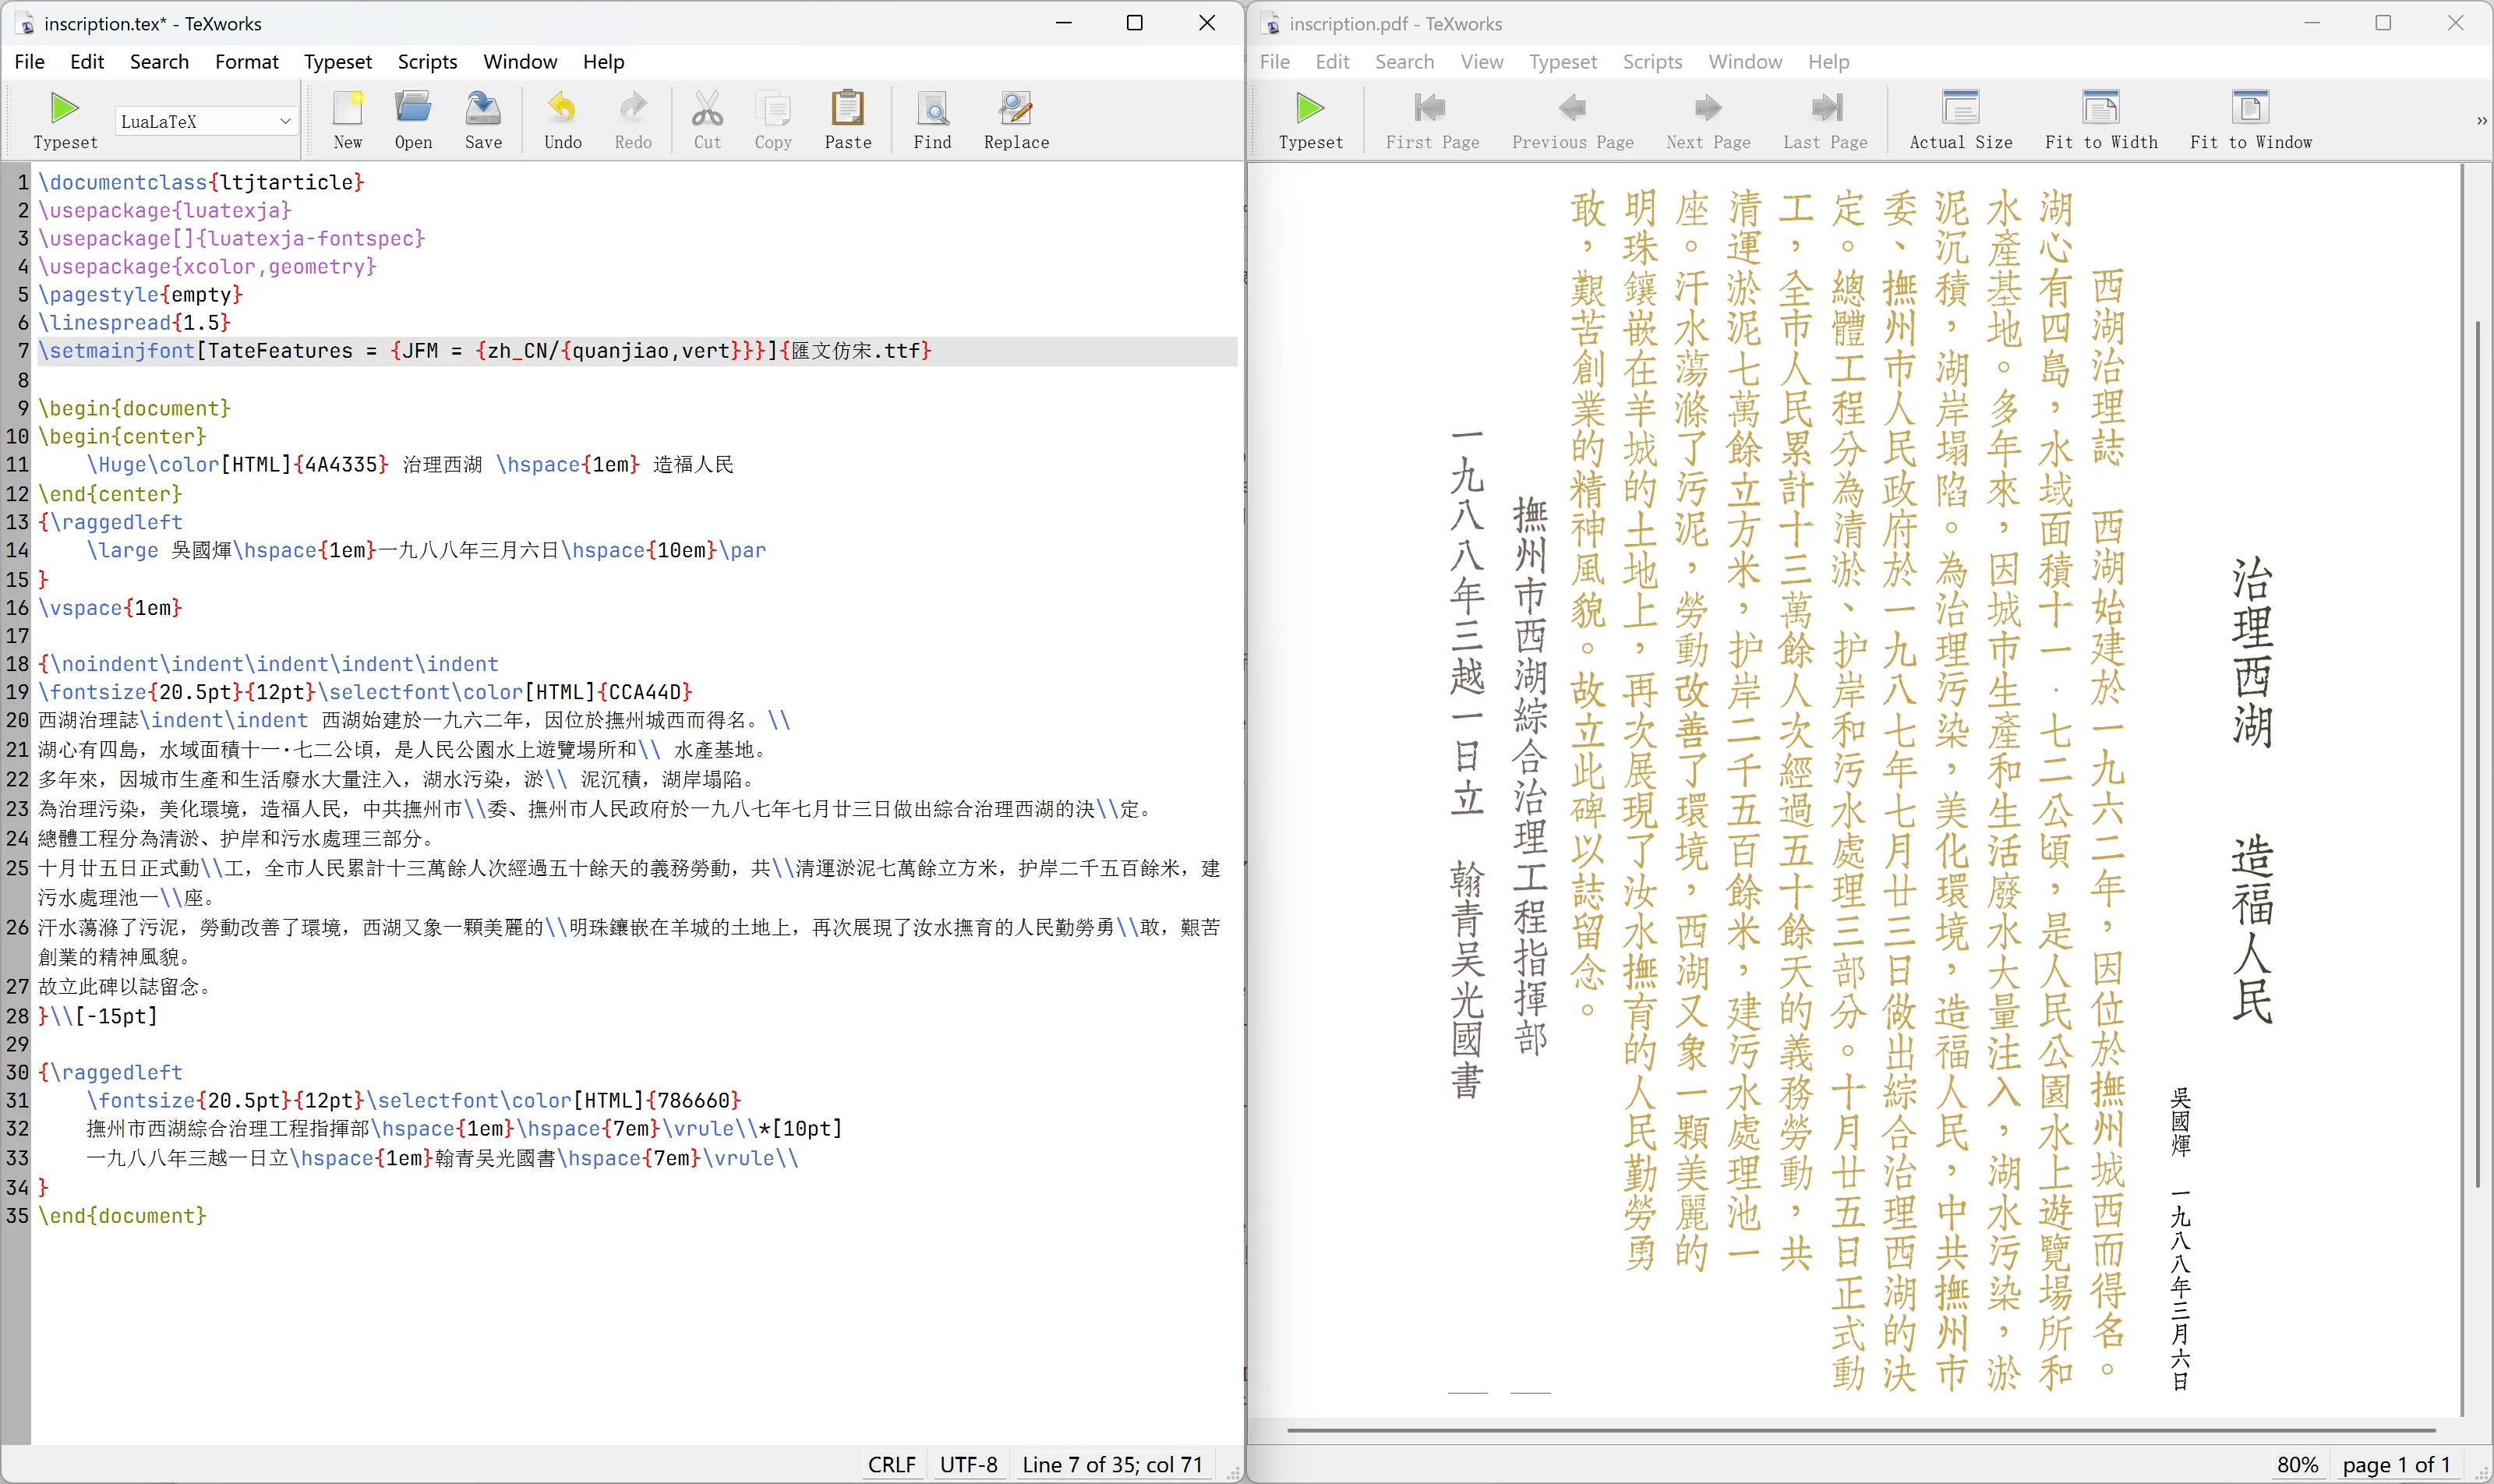Open the Scripts menu in PDF window

point(1652,62)
